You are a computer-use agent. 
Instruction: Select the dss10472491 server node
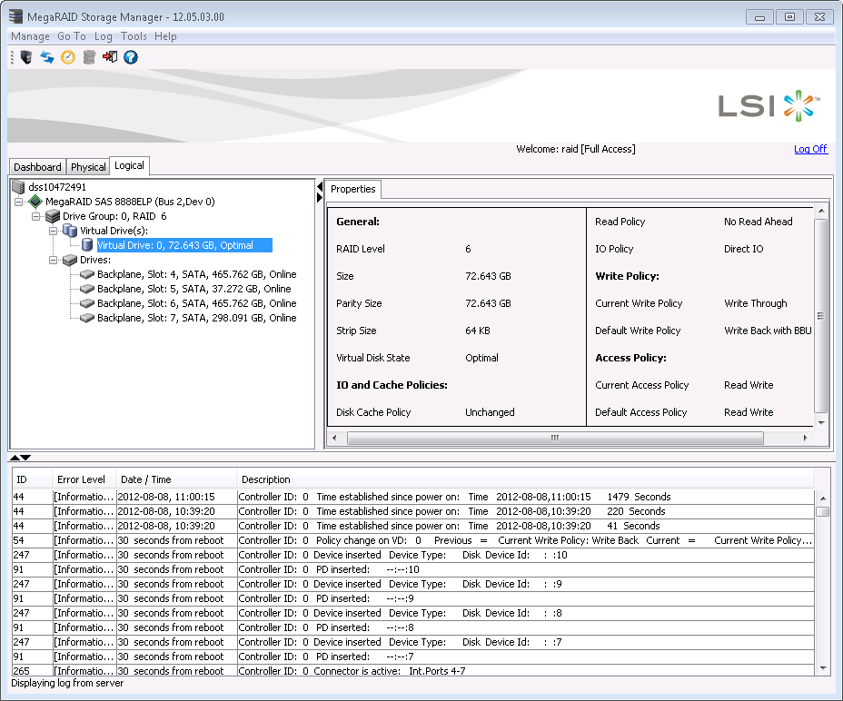[57, 187]
